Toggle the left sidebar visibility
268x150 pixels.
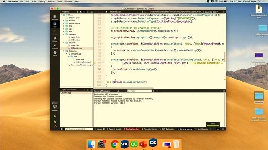point(62,129)
